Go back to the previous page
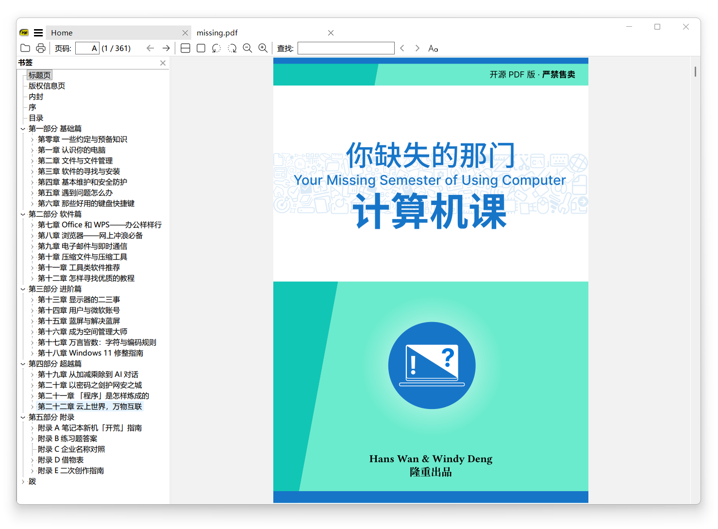Image resolution: width=718 pixels, height=529 pixels. click(150, 48)
